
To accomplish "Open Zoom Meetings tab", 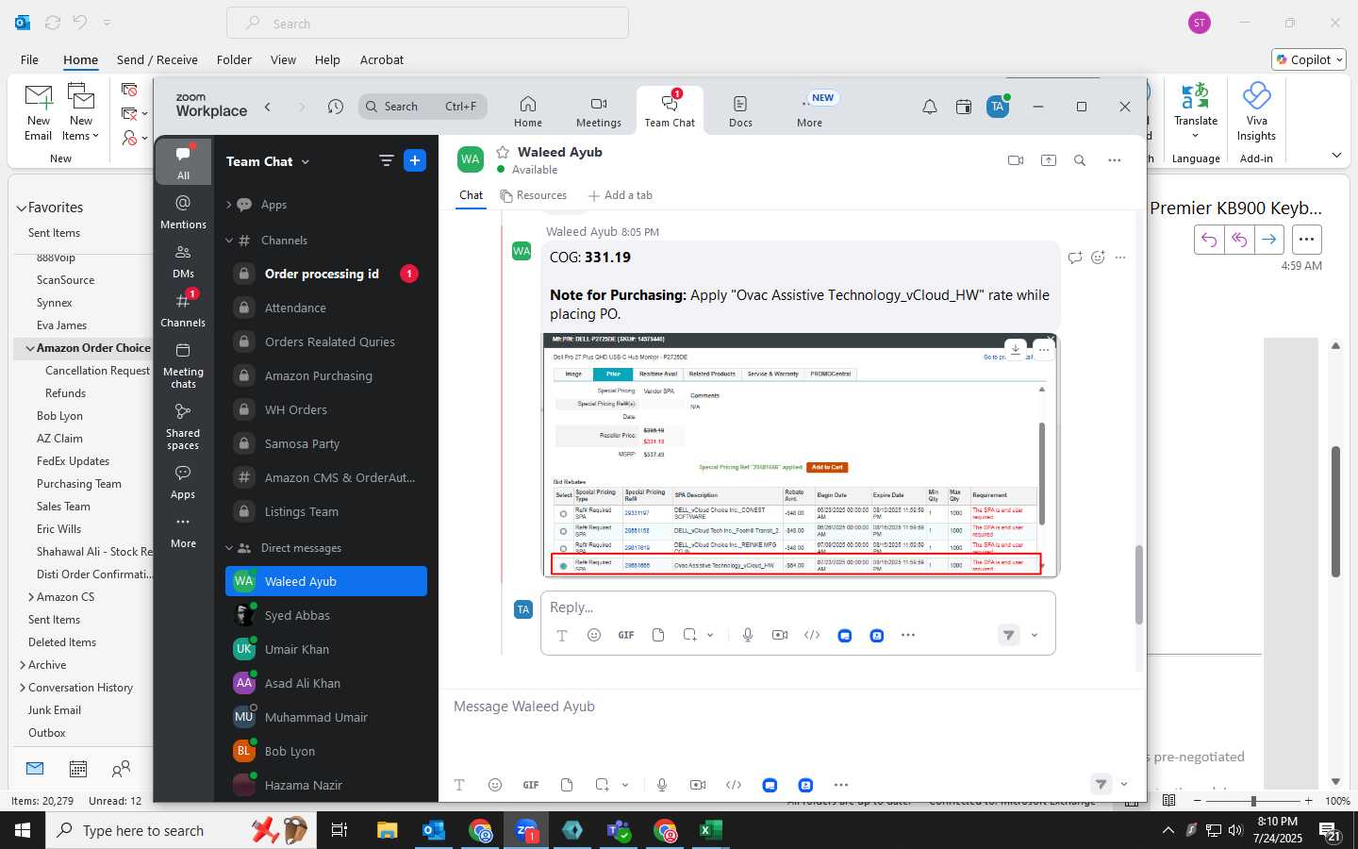I will click(x=599, y=111).
